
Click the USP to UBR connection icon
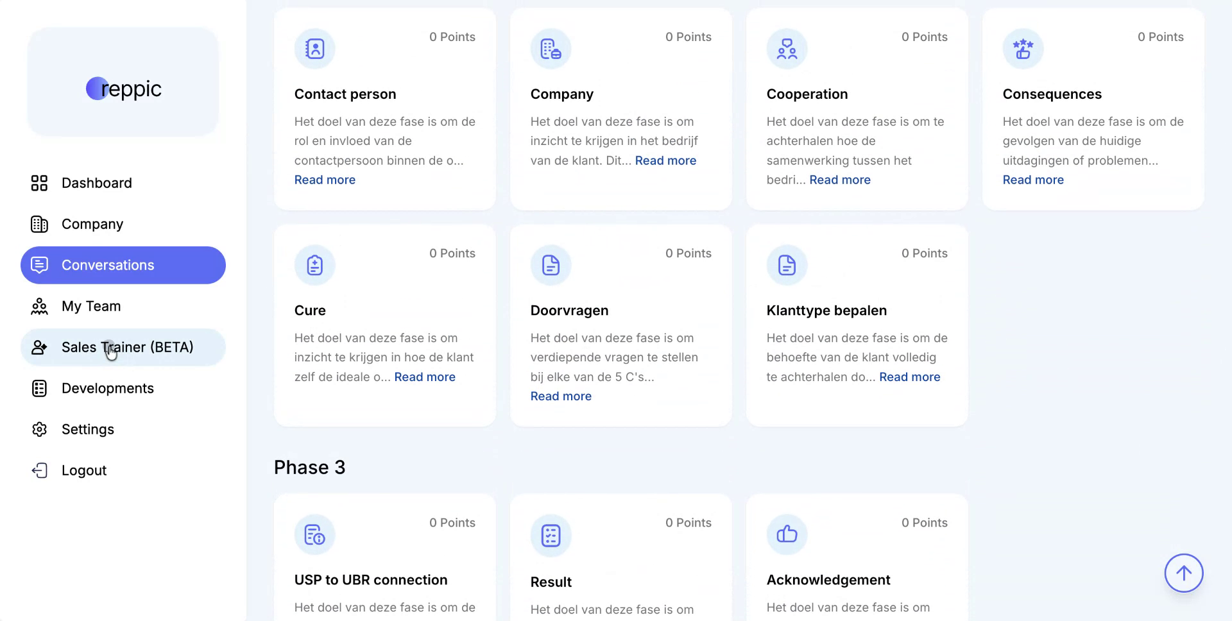tap(314, 534)
